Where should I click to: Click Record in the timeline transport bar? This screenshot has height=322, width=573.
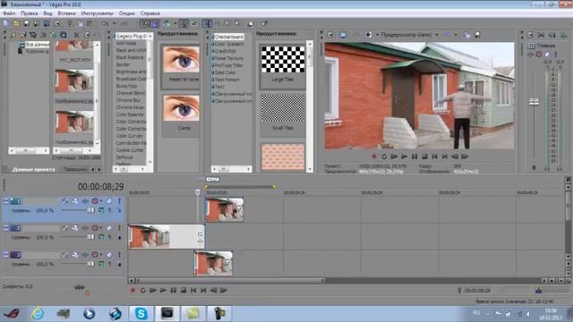tap(133, 290)
